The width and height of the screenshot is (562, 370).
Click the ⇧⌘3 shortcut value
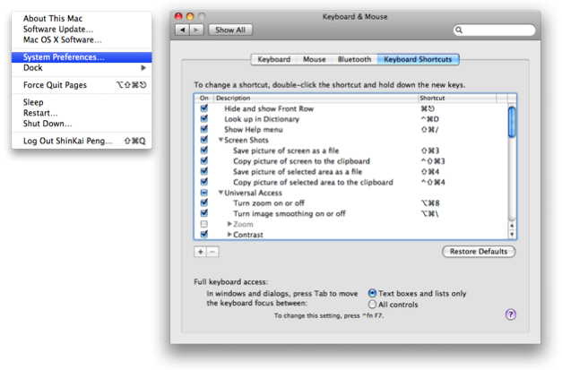[x=430, y=151]
